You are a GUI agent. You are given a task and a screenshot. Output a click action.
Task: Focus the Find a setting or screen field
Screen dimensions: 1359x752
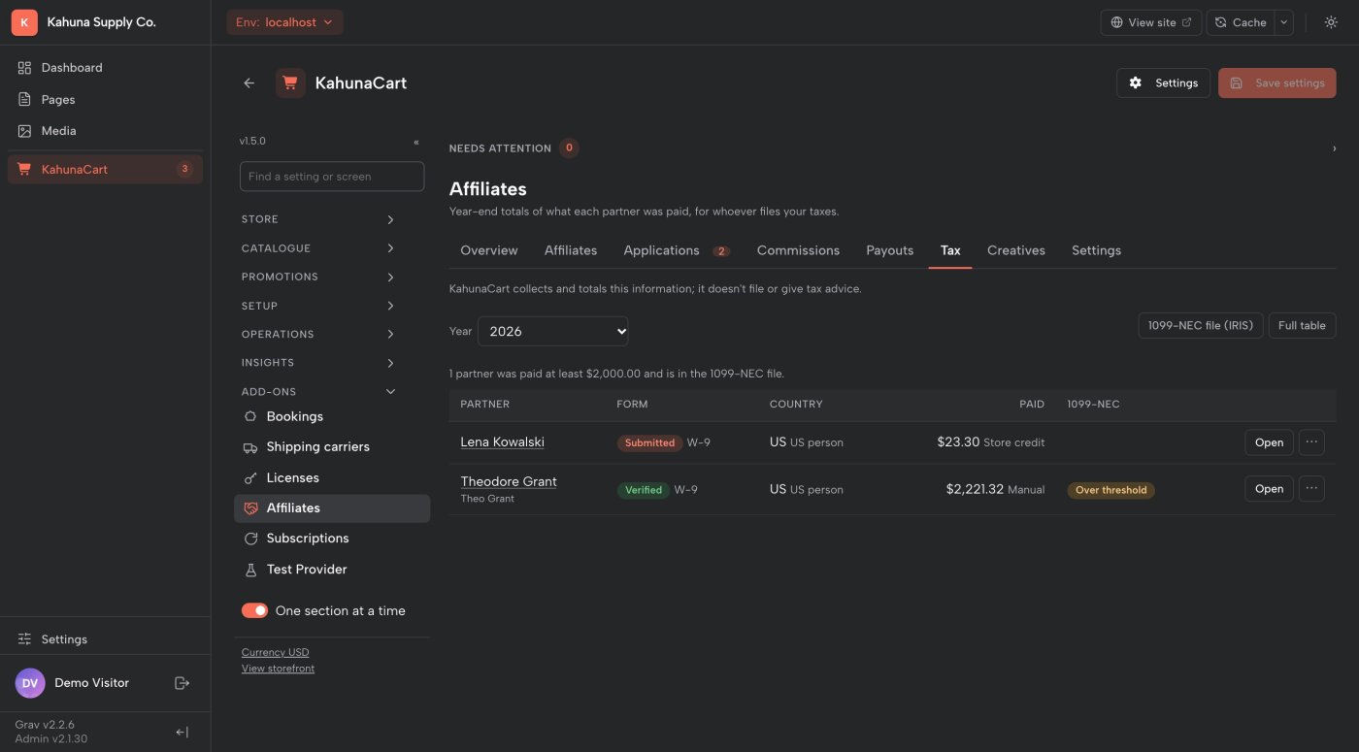click(x=332, y=177)
